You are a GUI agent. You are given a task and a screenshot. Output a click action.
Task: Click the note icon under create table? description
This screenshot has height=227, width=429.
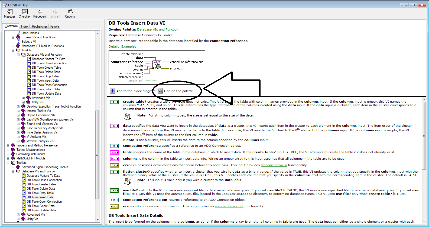click(128, 116)
